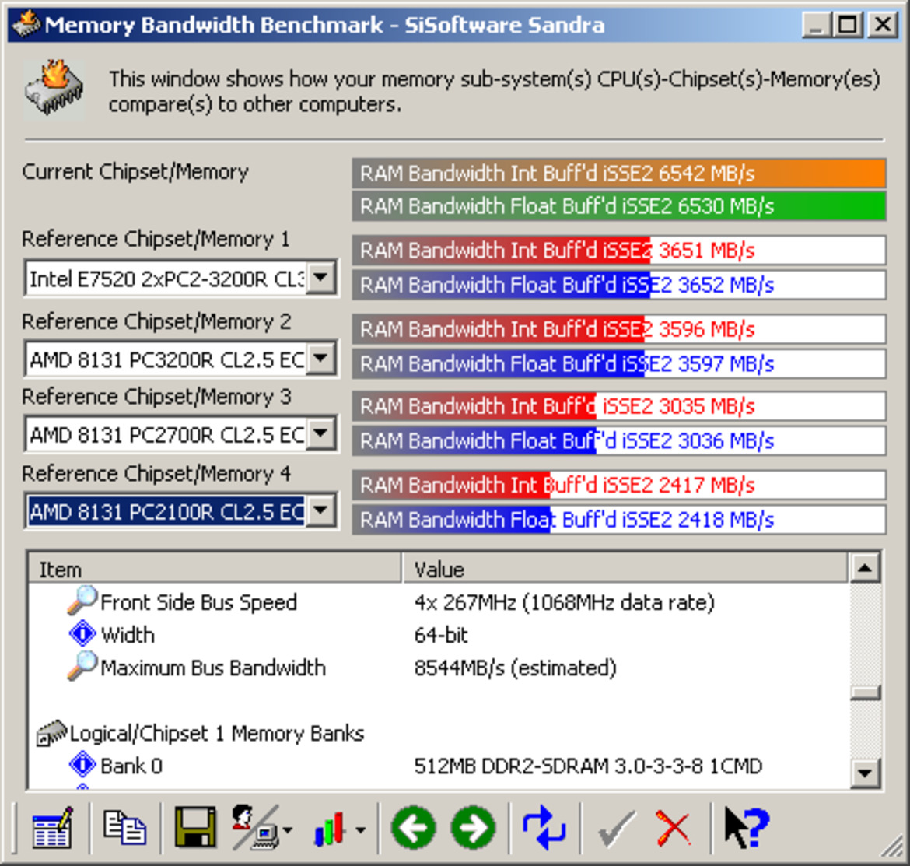Open Reference Chipset/Memory 4 dropdown arrow
The image size is (910, 866).
coord(321,511)
